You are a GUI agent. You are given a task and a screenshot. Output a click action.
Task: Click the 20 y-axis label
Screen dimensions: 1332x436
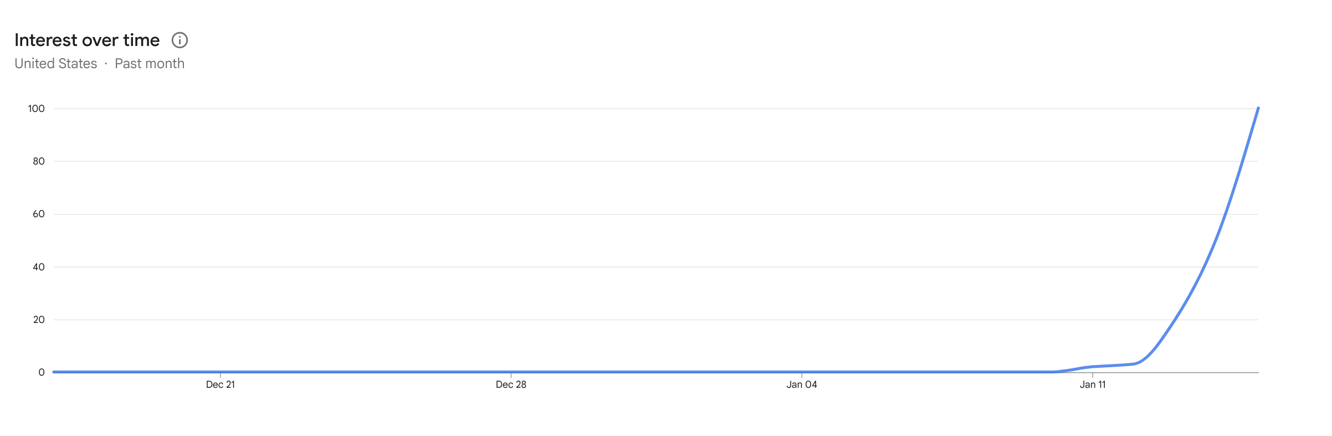coord(39,320)
